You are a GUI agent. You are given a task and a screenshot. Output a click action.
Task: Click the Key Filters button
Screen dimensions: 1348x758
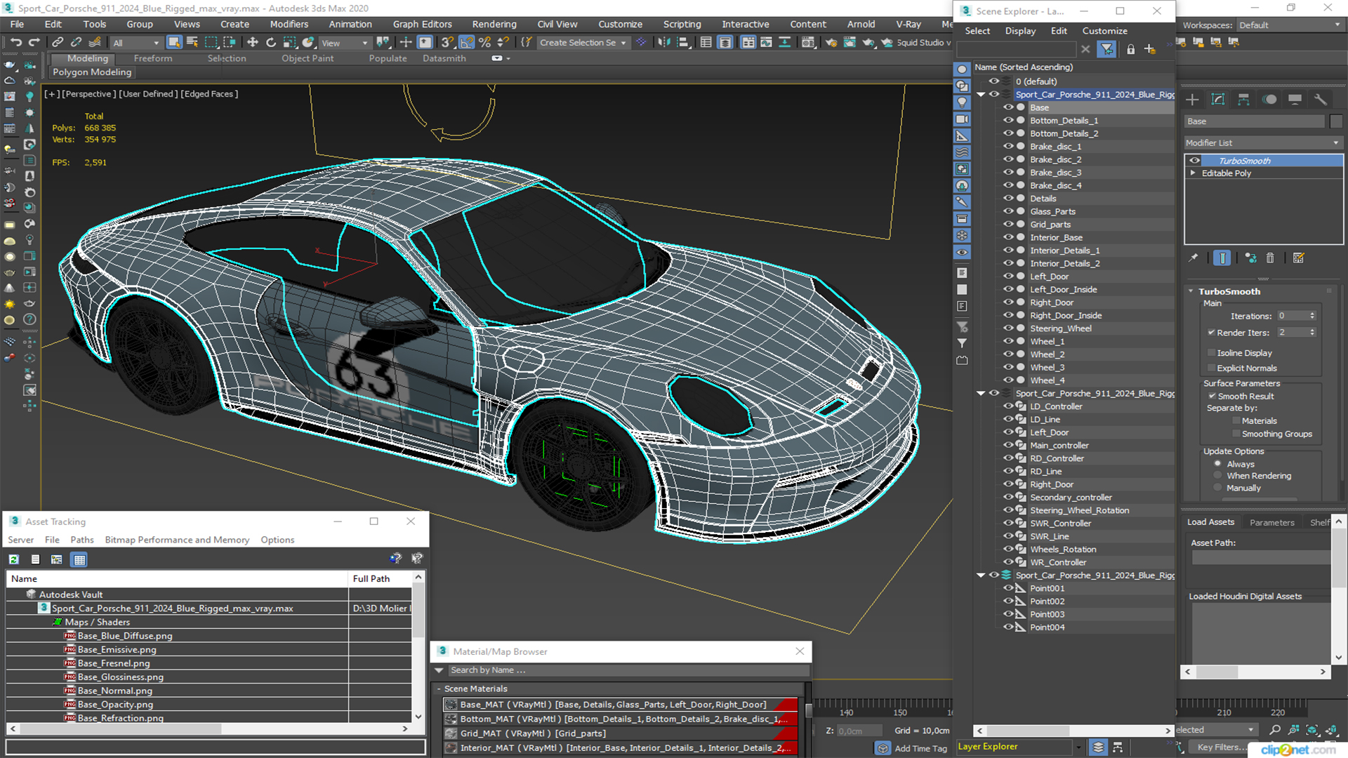(x=1222, y=747)
